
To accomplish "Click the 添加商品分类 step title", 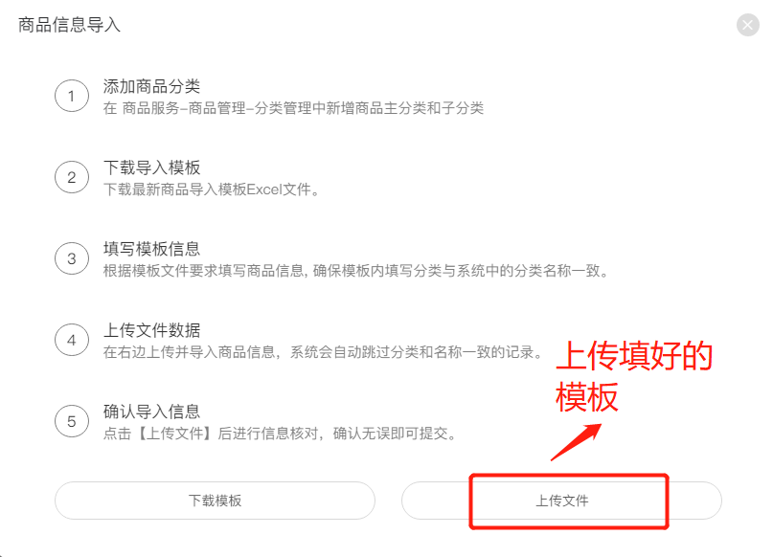I will click(x=151, y=86).
